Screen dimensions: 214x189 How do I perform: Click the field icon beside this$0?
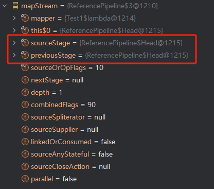pos(25,30)
